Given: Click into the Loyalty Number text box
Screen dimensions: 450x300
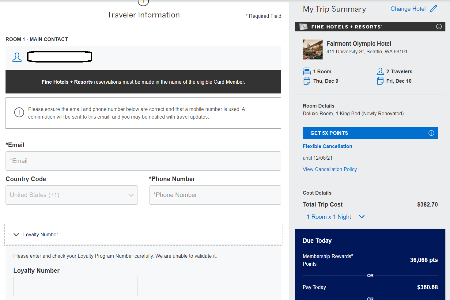Looking at the screenshot, I should click(75, 287).
